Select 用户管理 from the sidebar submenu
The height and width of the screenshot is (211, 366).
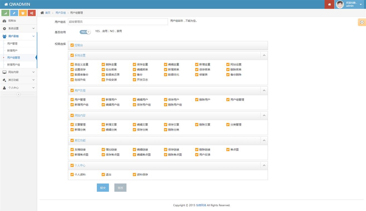[x=12, y=44]
